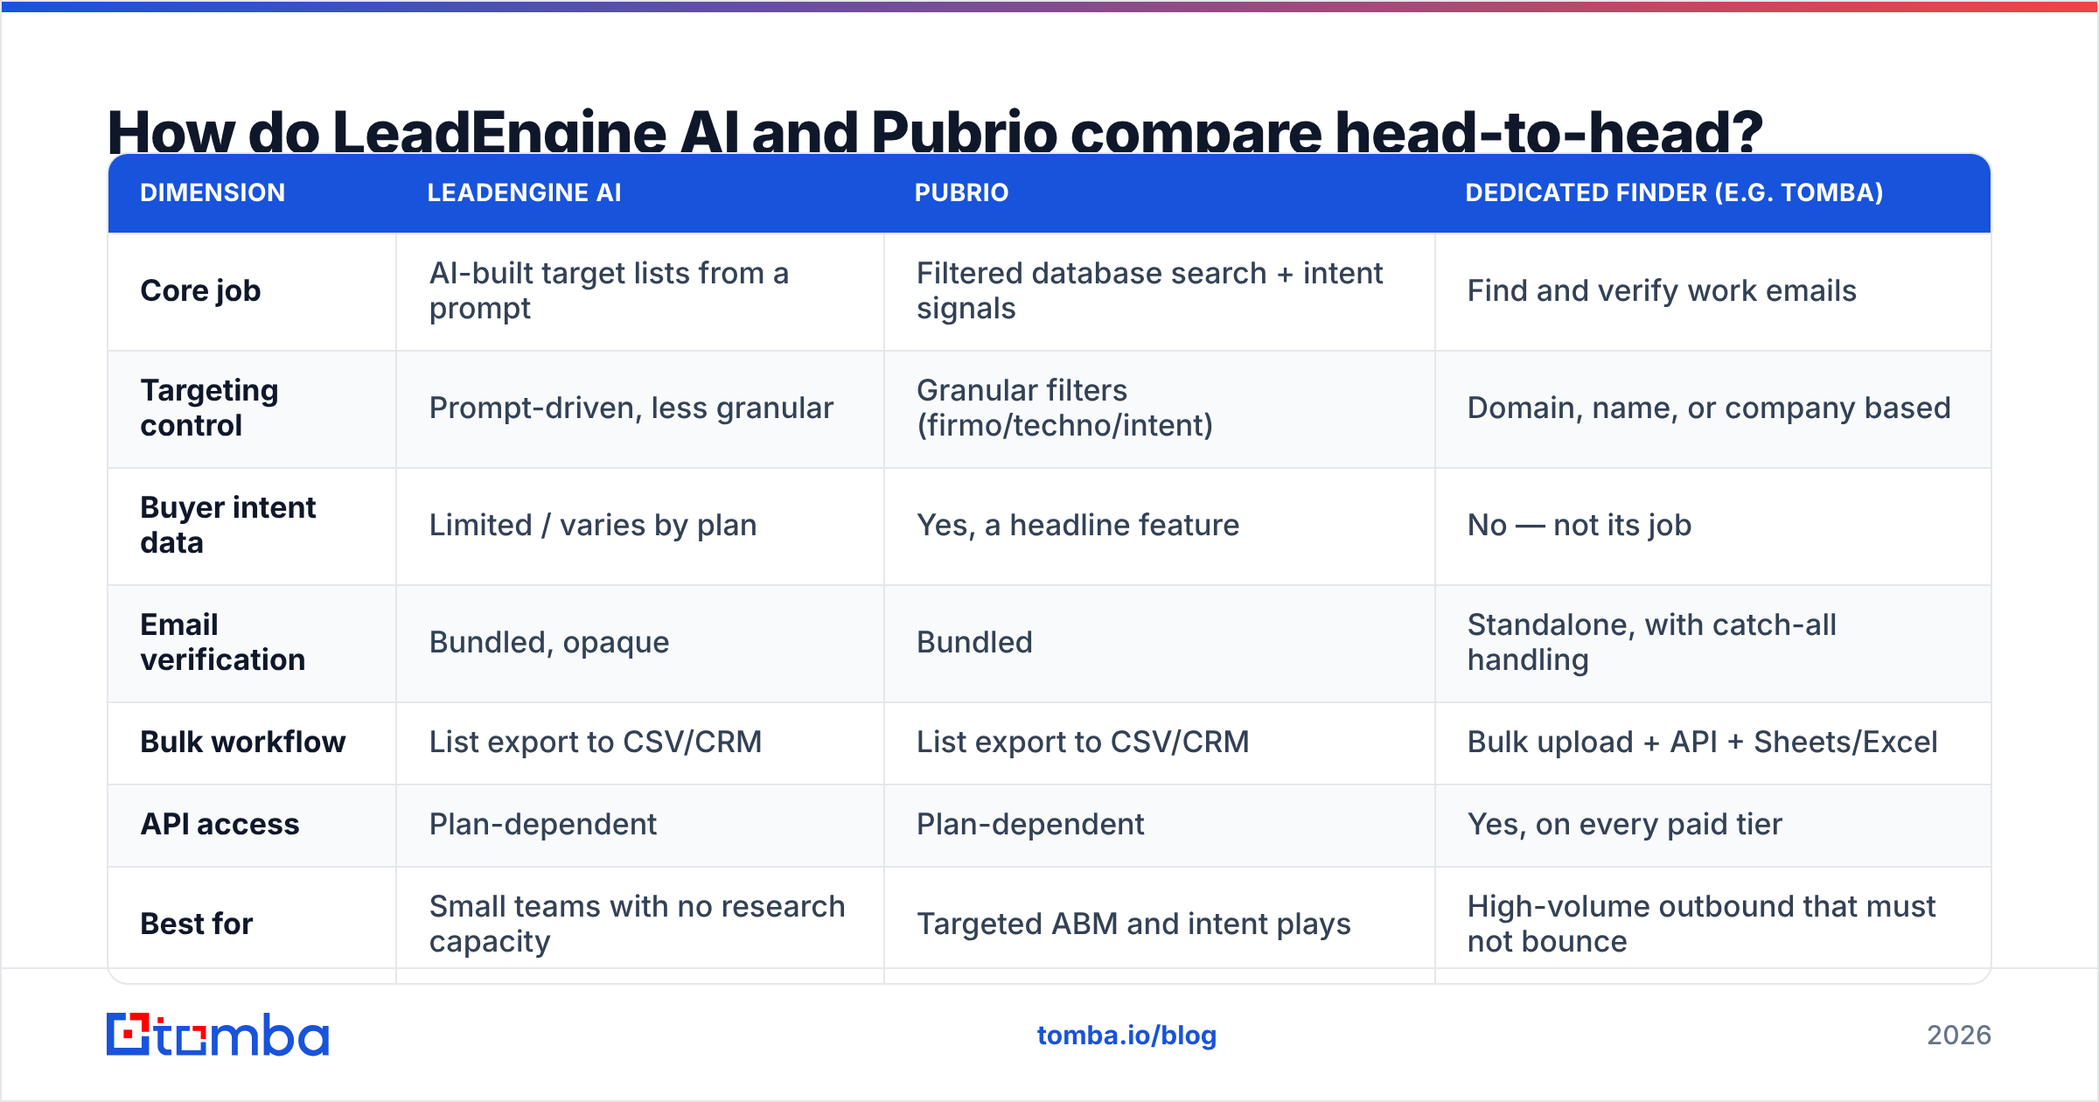This screenshot has height=1102, width=2099.
Task: Click the Tomba logo
Action: (x=218, y=1035)
